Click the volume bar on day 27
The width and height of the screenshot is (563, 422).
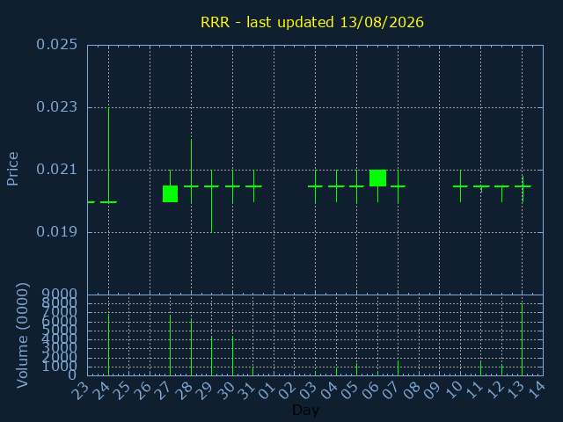pyautogui.click(x=170, y=346)
